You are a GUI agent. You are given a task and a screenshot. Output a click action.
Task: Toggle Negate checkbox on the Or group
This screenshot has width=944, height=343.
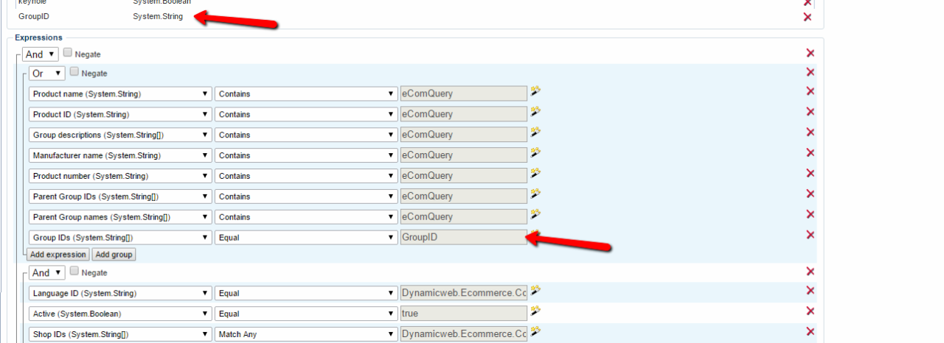point(74,72)
